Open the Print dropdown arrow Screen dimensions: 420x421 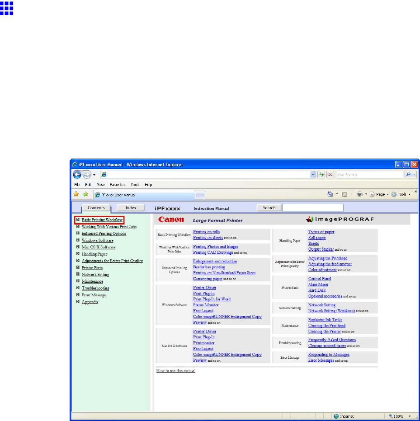pyautogui.click(x=366, y=194)
